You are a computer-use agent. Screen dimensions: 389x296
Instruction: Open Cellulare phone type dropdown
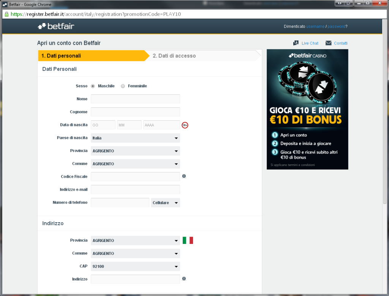click(165, 202)
